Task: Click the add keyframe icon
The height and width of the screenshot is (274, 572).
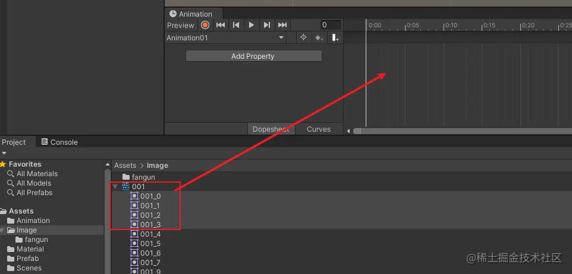Action: (319, 38)
